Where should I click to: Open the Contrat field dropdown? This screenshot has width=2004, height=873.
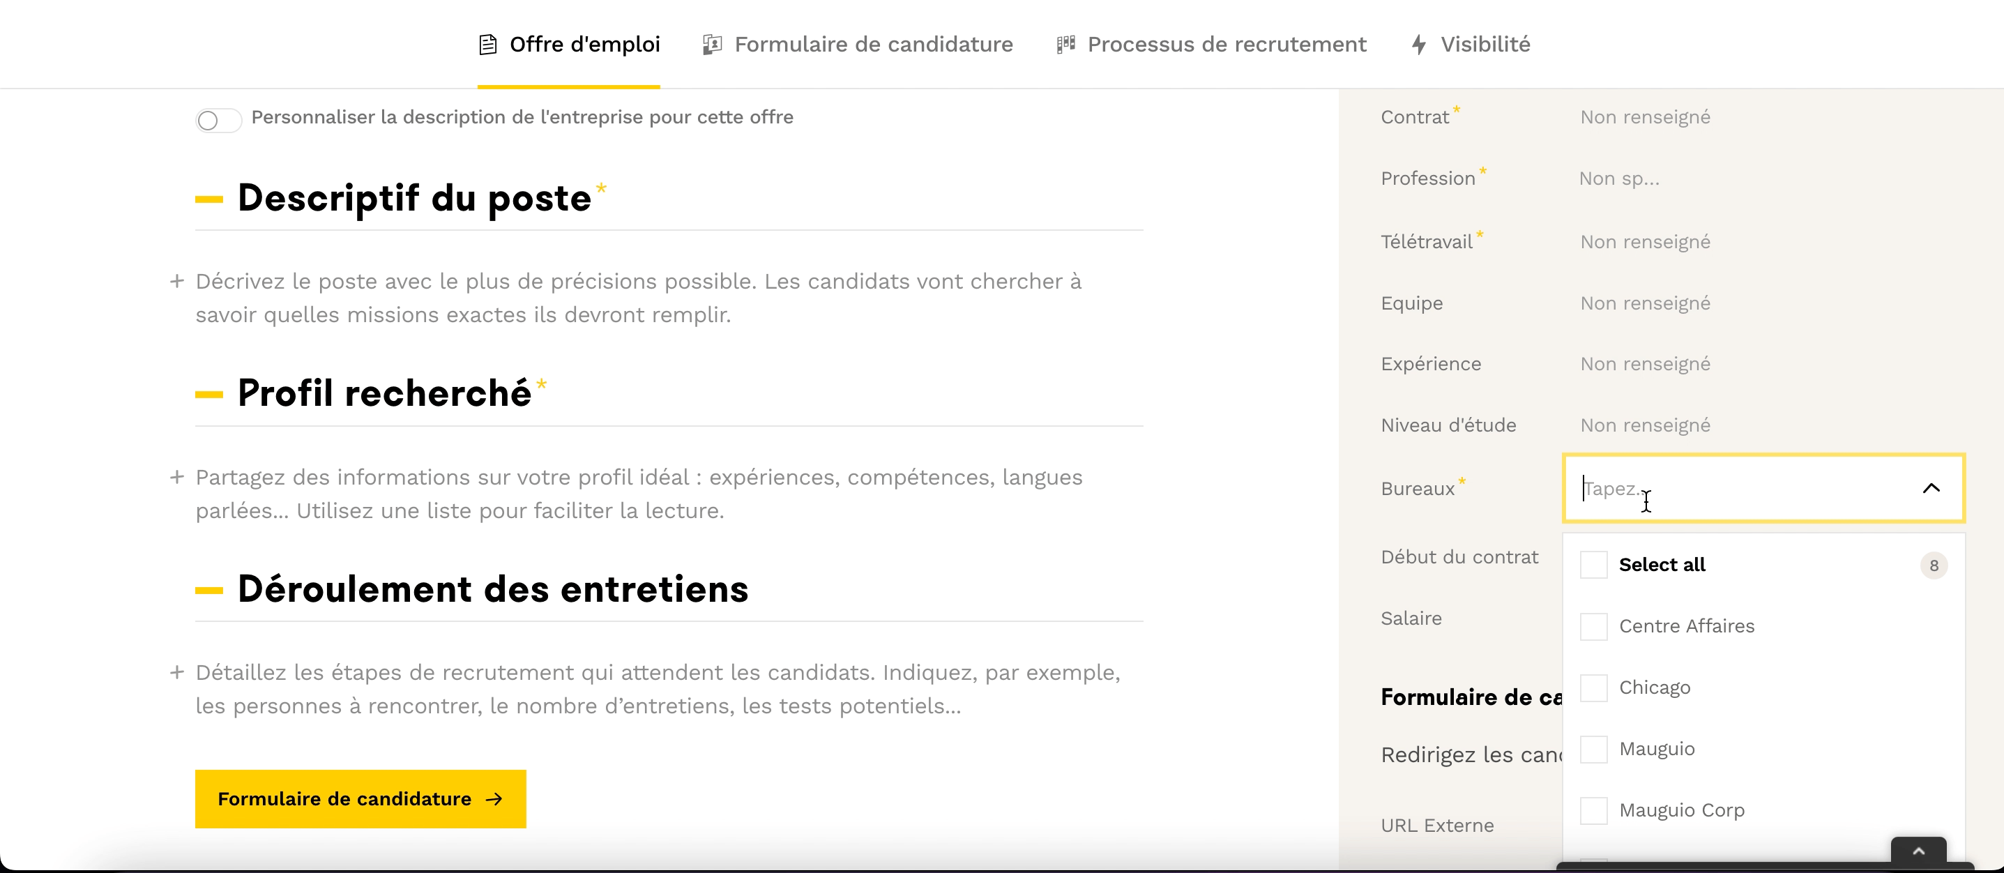click(1645, 117)
